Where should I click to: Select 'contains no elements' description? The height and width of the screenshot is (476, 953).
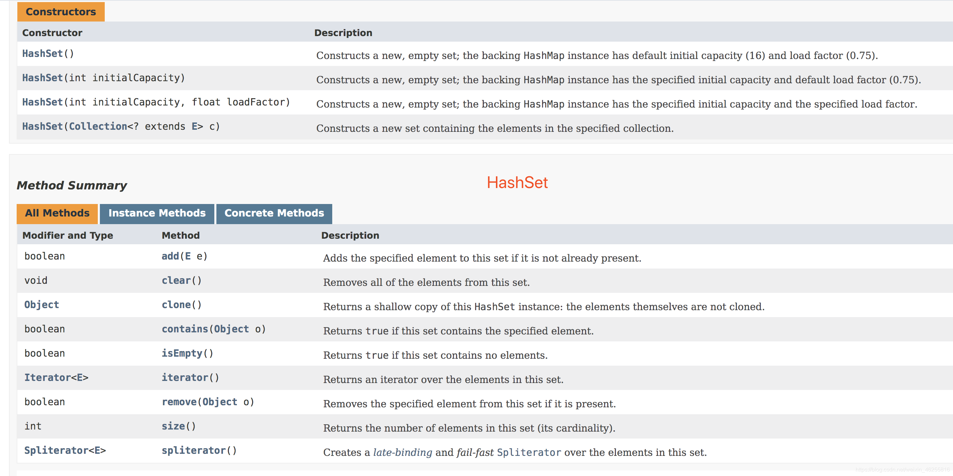pos(436,355)
